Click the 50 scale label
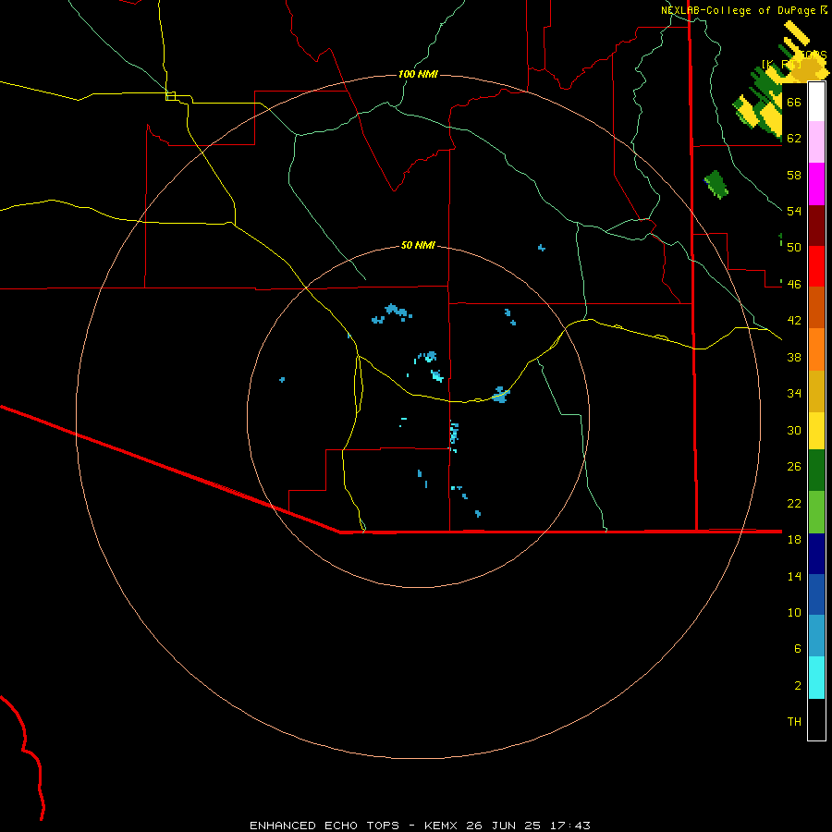The height and width of the screenshot is (832, 832). pos(794,248)
